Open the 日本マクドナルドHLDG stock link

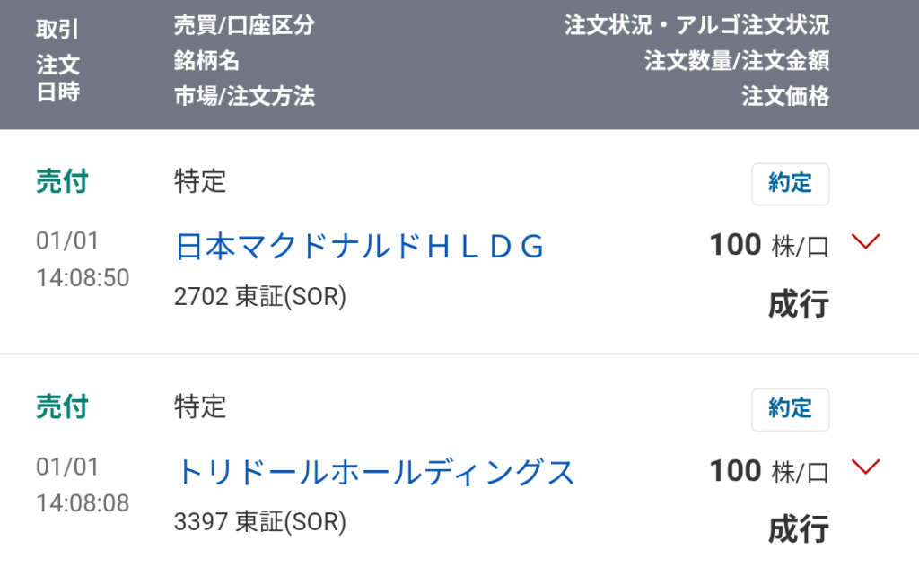[x=359, y=246]
